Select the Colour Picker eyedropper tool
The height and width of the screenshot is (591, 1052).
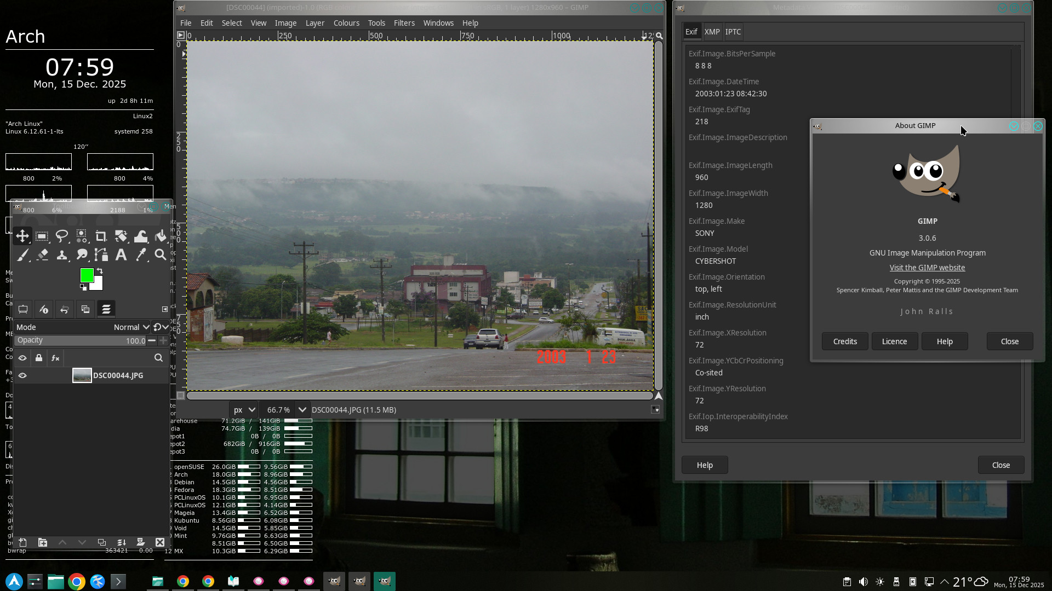pos(141,255)
